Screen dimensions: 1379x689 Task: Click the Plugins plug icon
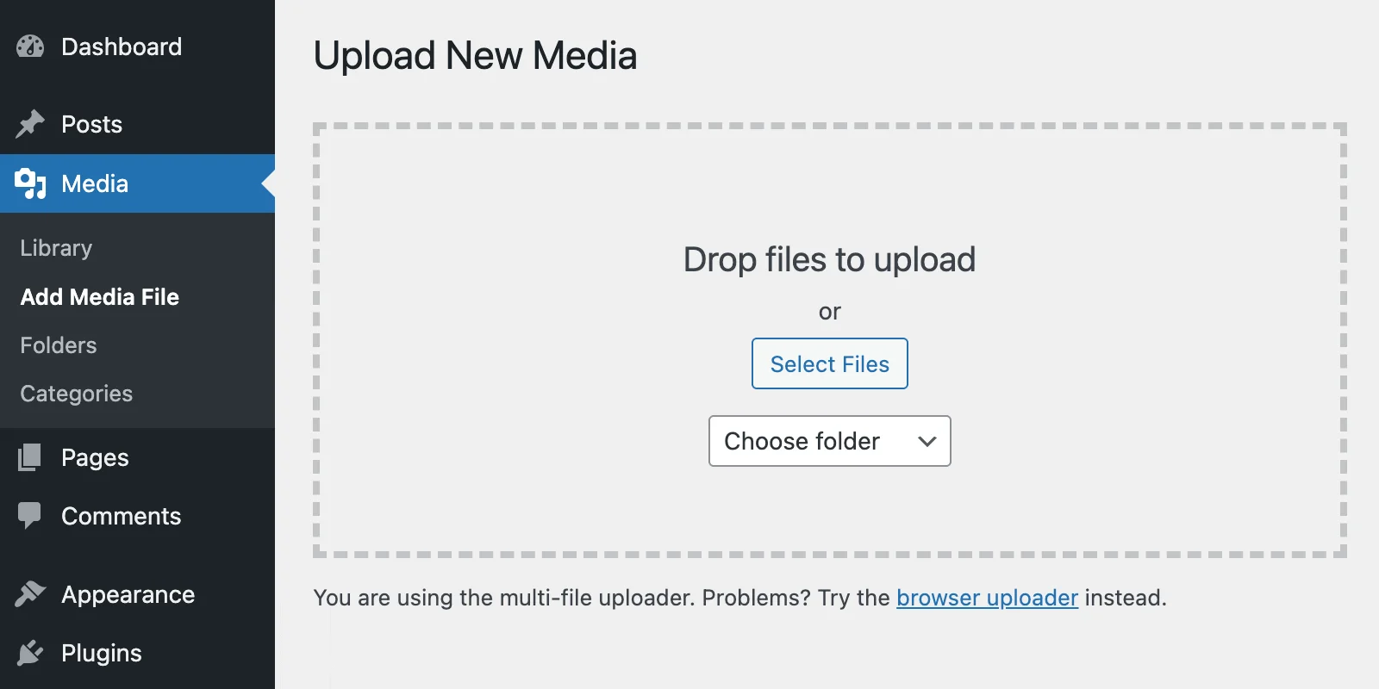28,653
